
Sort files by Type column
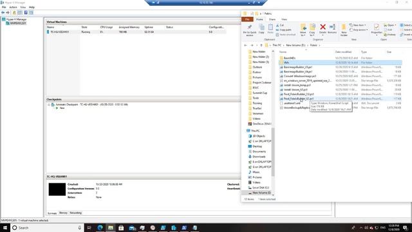(364, 52)
